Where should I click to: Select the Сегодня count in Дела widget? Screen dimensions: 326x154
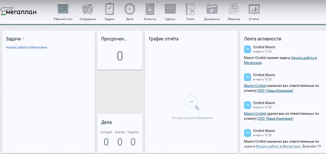coord(106,142)
